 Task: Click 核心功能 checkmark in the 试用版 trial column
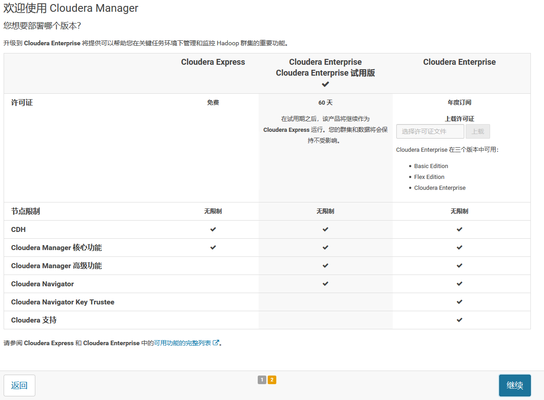[x=325, y=247]
